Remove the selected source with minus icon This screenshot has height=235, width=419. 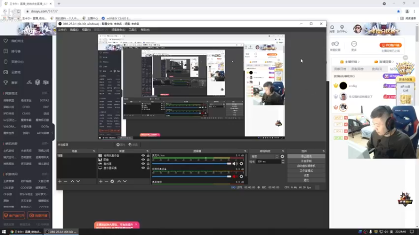click(x=106, y=181)
